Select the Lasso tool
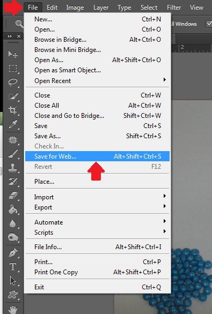This screenshot has width=212, height=314. coord(13,83)
